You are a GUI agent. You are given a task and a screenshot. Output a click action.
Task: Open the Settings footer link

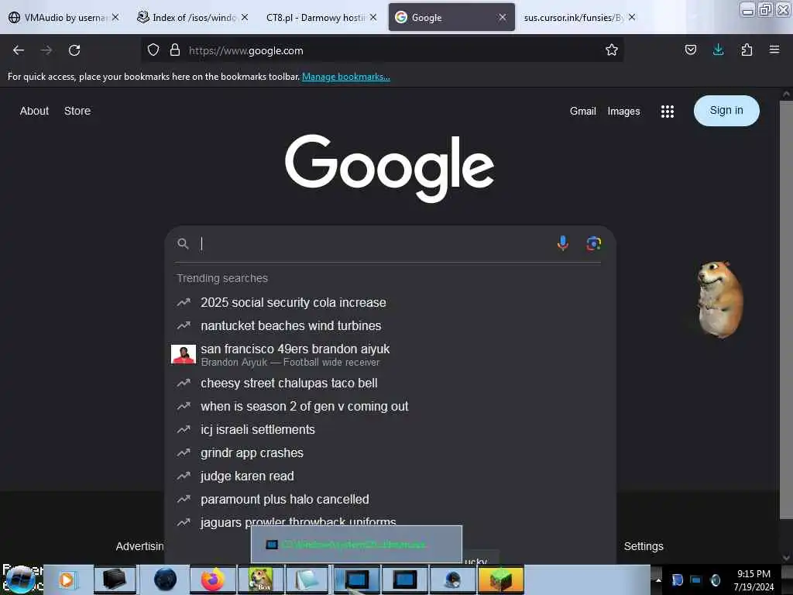(x=644, y=546)
